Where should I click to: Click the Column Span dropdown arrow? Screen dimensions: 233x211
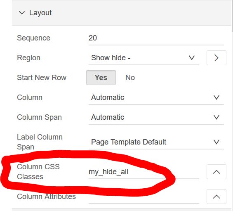tap(217, 117)
